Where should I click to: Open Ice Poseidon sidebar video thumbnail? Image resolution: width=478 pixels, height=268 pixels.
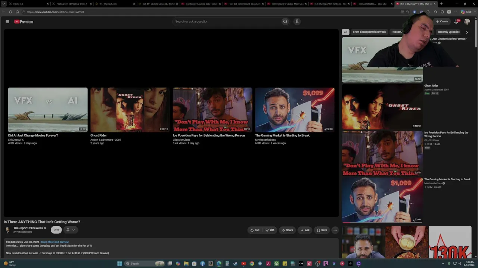[382, 153]
